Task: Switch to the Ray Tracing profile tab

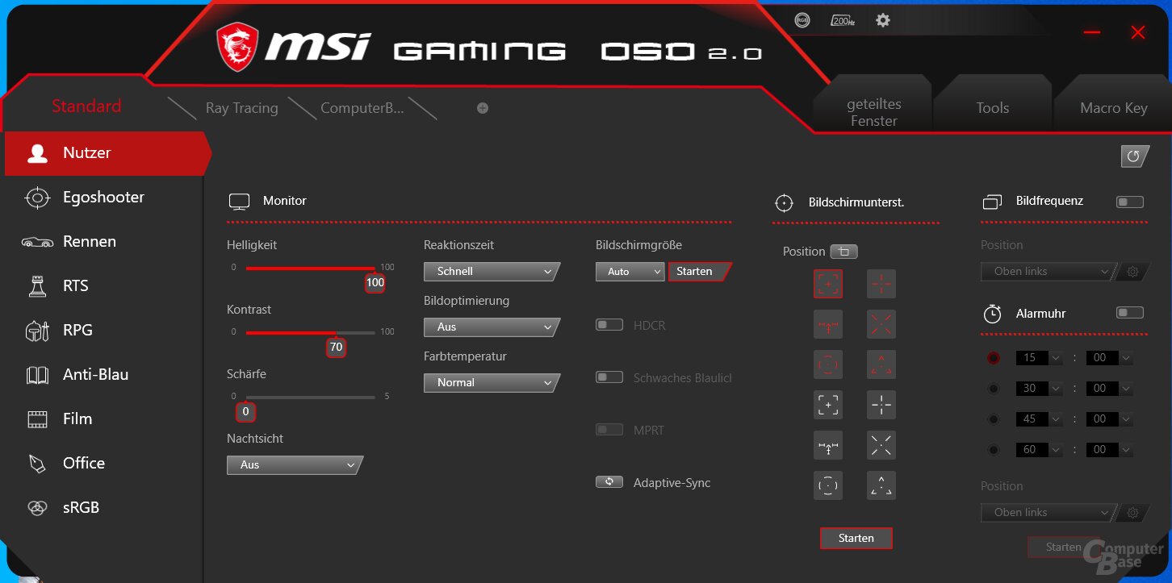Action: pos(241,108)
